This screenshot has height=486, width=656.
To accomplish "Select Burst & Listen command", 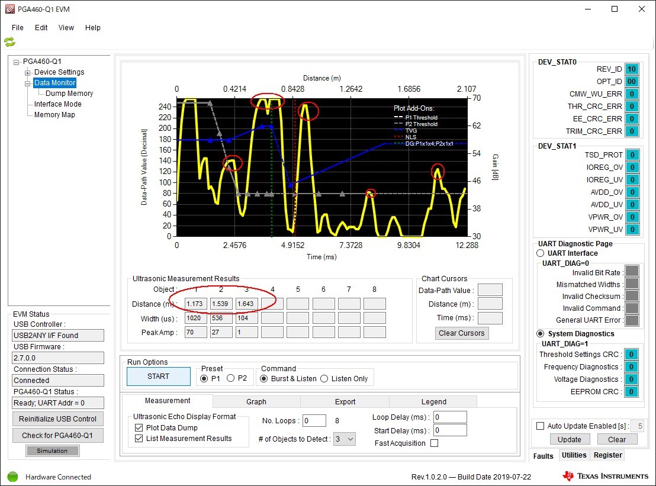I will click(264, 378).
